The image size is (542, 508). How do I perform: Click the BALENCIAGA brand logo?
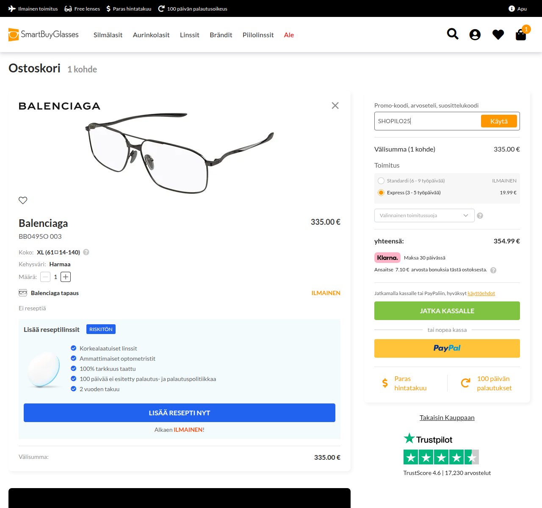[x=59, y=106]
